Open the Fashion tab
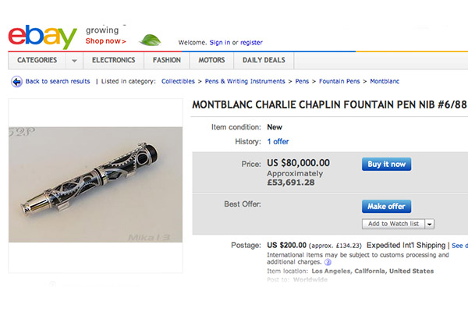 point(166,60)
